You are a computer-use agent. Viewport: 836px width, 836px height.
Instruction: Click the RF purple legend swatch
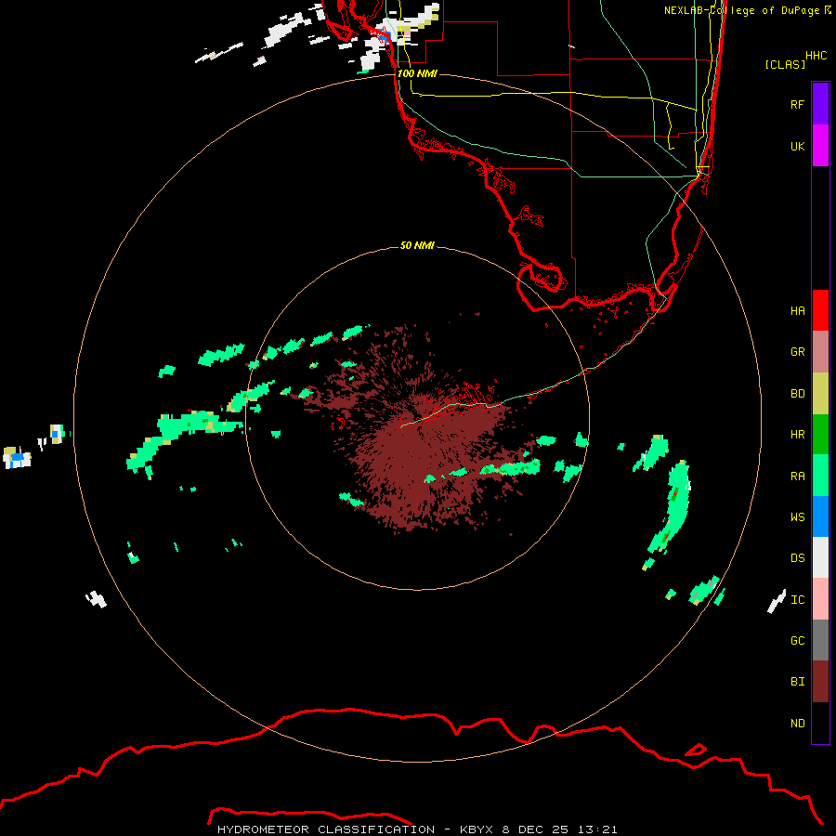pyautogui.click(x=820, y=104)
